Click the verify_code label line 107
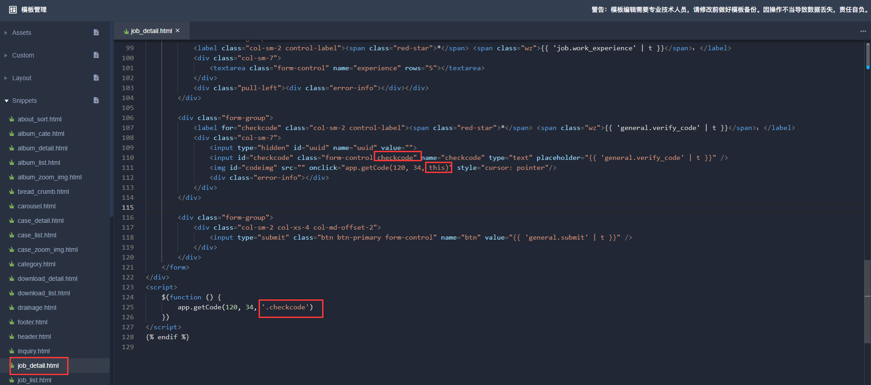871x385 pixels. [x=494, y=128]
